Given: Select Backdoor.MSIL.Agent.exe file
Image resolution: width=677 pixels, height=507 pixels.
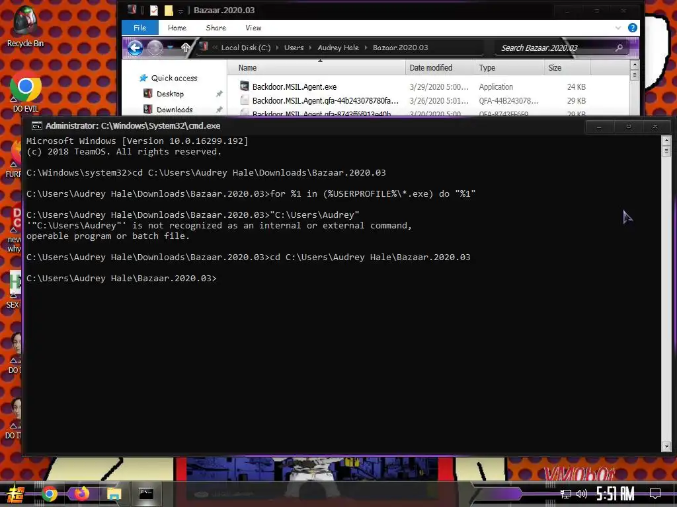Looking at the screenshot, I should [x=294, y=86].
